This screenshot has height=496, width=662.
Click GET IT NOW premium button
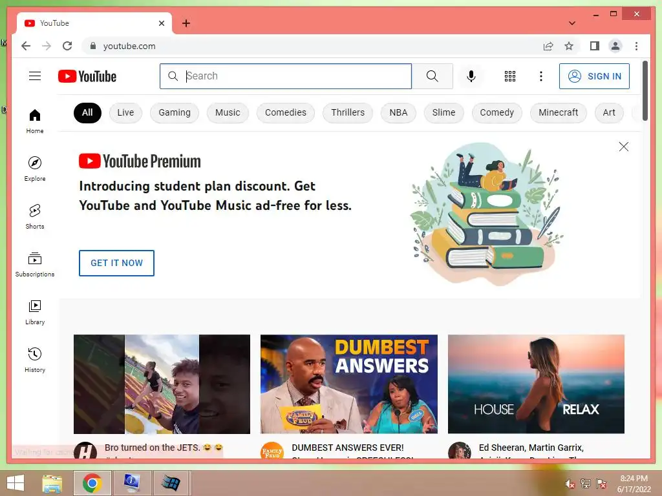[116, 263]
